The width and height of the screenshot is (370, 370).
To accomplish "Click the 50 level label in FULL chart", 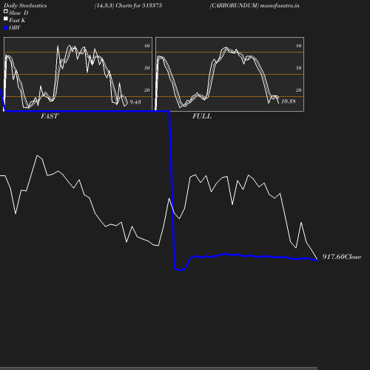I will click(x=299, y=68).
